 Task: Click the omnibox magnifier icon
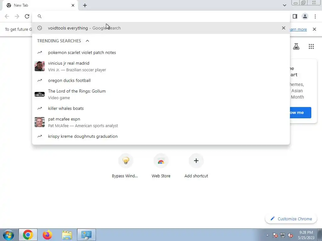[x=40, y=16]
